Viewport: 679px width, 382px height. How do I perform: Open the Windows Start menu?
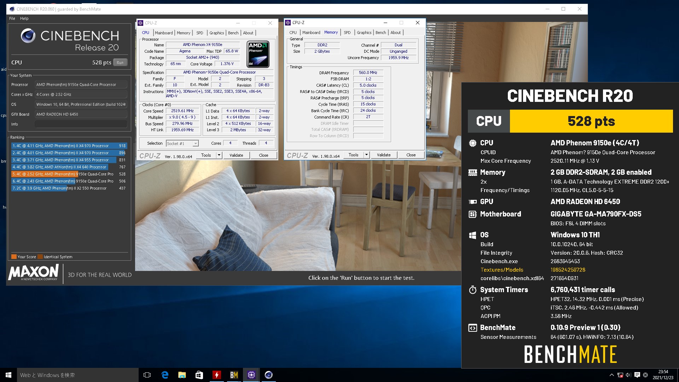click(8, 375)
